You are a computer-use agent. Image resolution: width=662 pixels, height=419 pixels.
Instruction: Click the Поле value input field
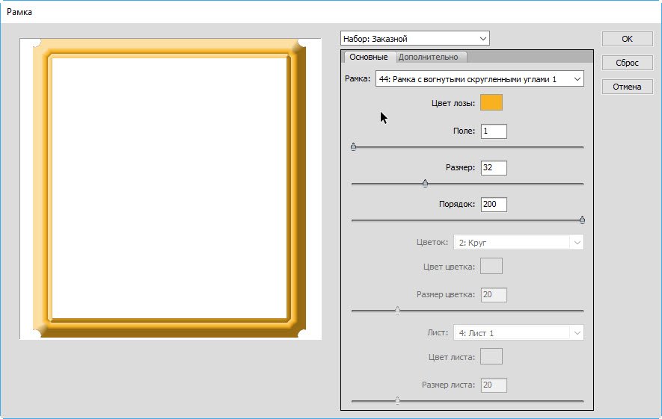coord(494,131)
